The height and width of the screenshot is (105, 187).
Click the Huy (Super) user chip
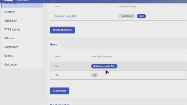[127, 16]
